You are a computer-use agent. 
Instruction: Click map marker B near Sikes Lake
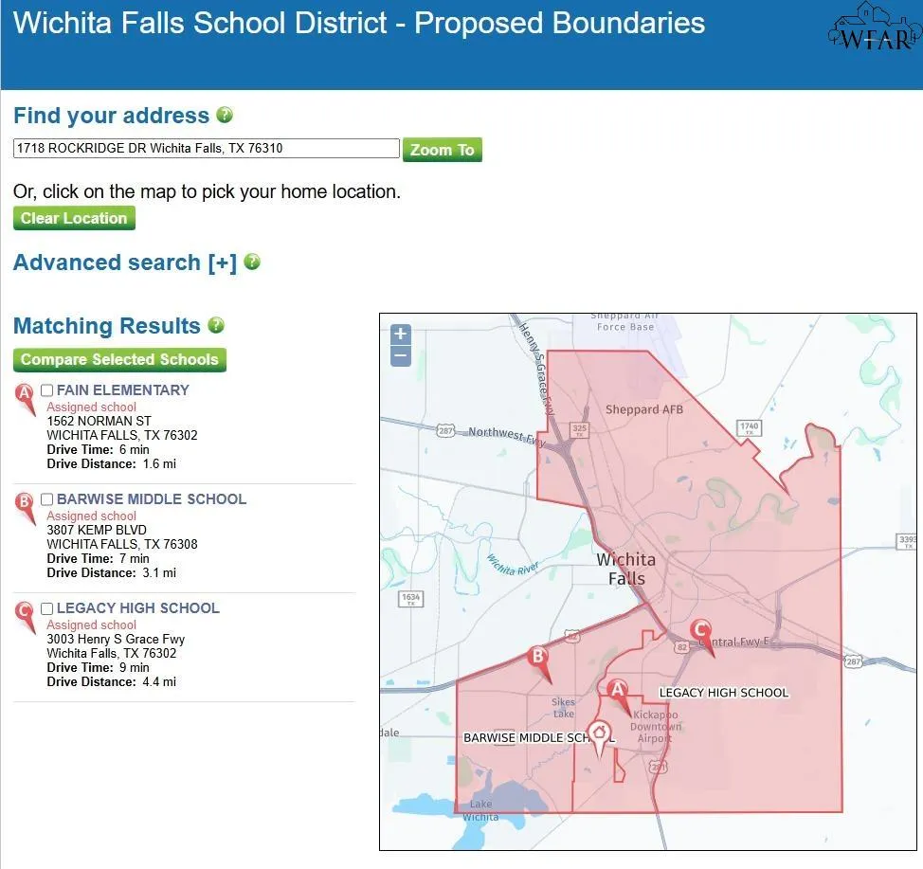[540, 663]
